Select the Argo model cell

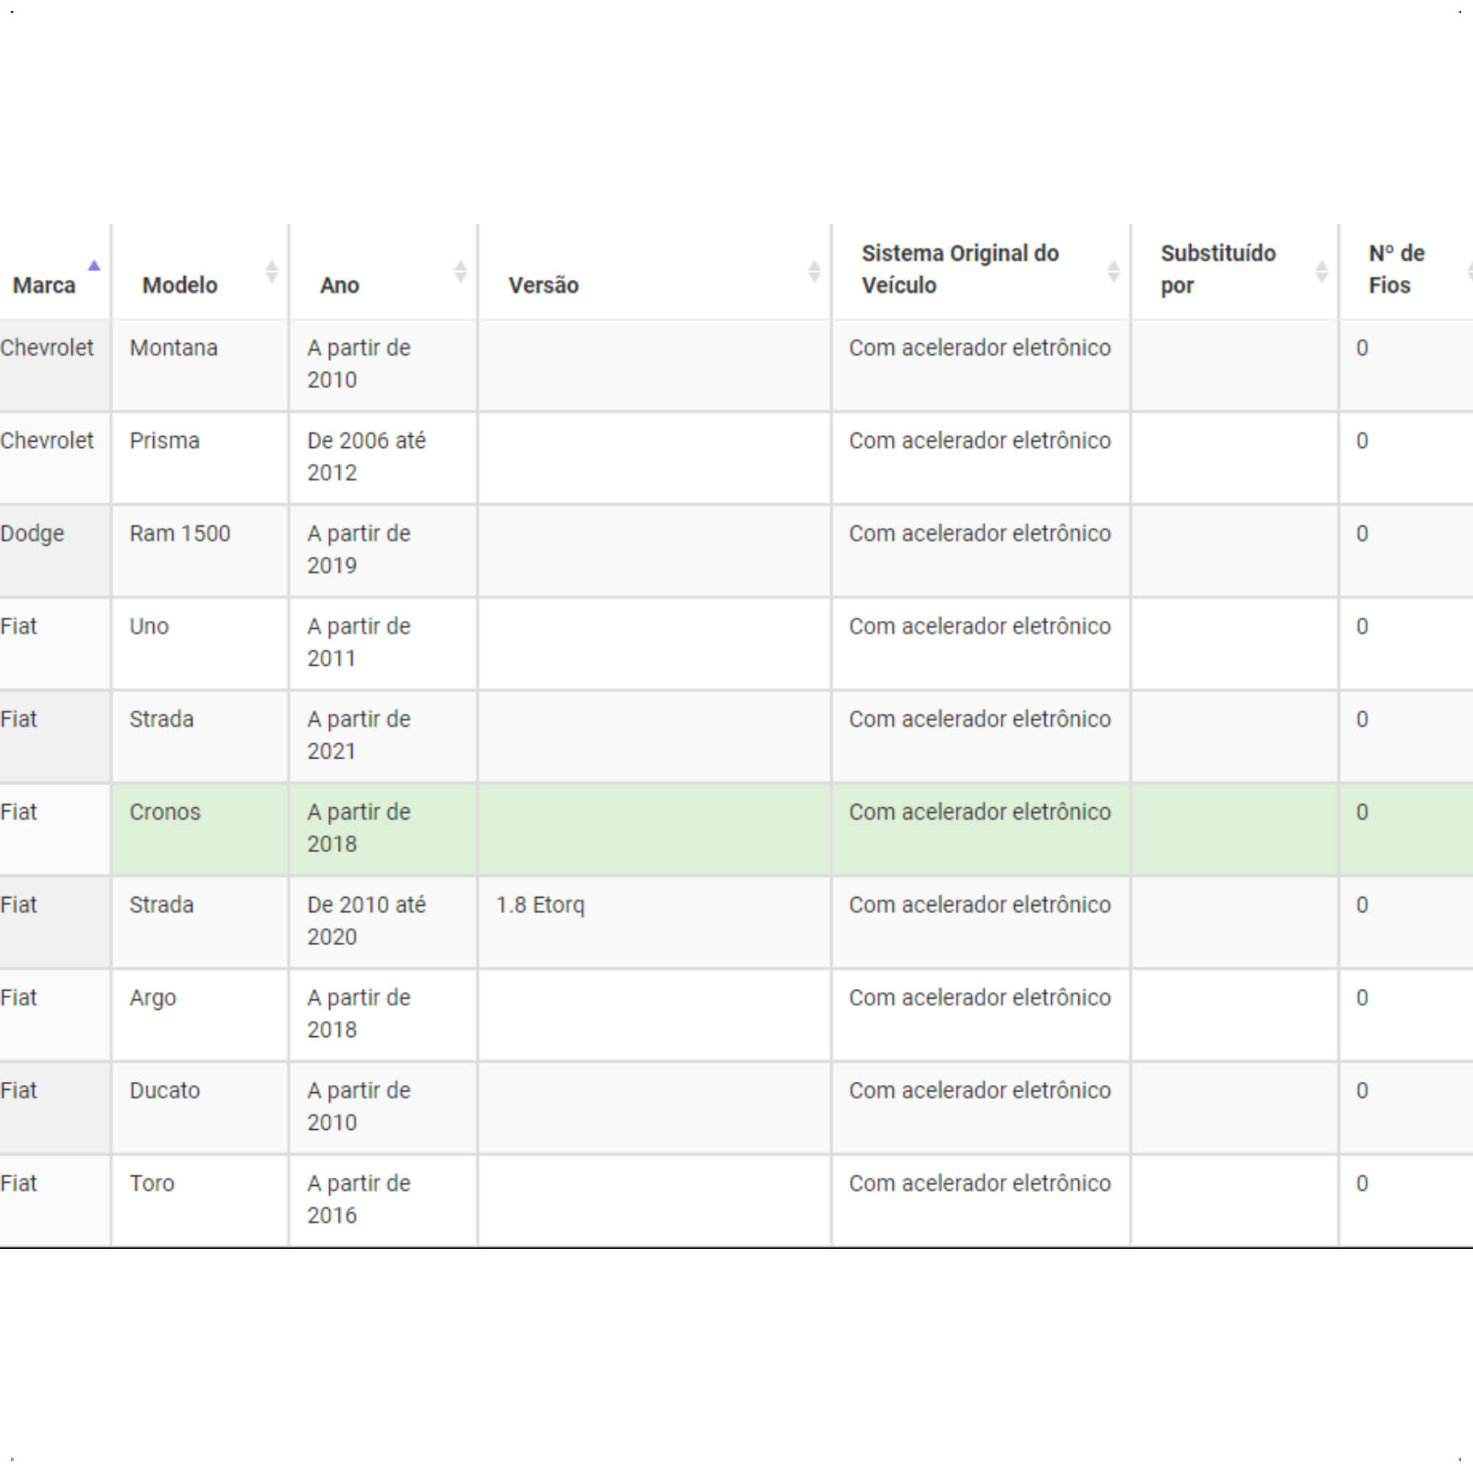coord(200,1015)
